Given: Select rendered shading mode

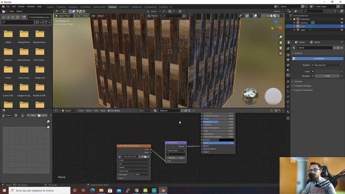Looking at the screenshot, I should pyautogui.click(x=278, y=16).
